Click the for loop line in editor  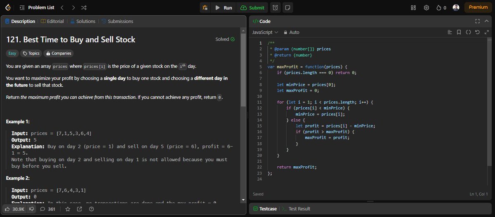pos(325,102)
